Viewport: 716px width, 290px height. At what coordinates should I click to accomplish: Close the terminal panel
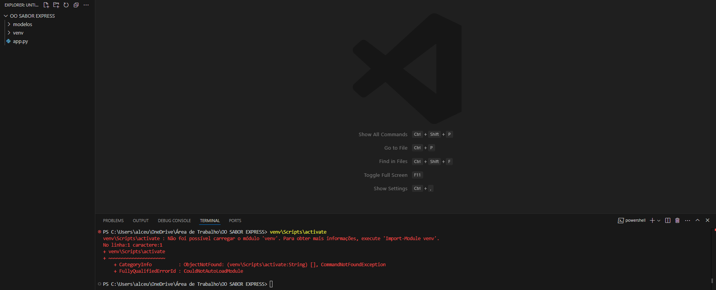click(x=708, y=220)
